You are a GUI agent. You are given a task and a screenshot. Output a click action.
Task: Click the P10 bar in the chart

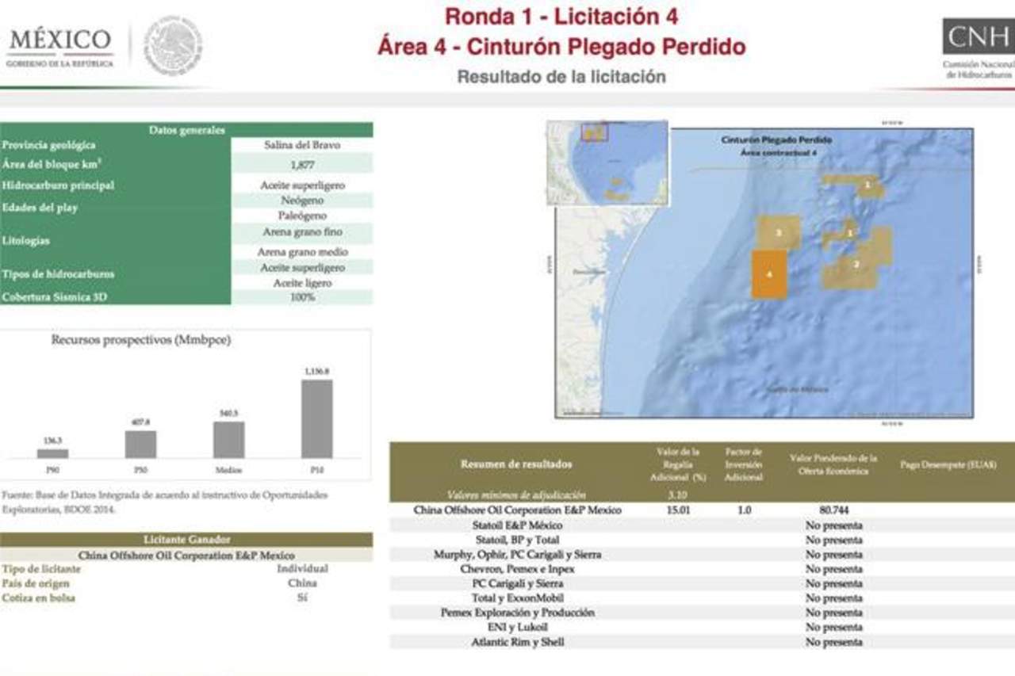(316, 418)
